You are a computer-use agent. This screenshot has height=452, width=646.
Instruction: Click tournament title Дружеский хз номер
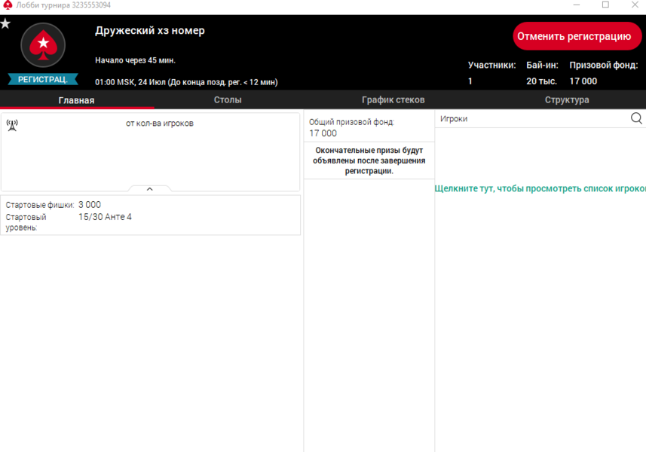click(x=150, y=31)
